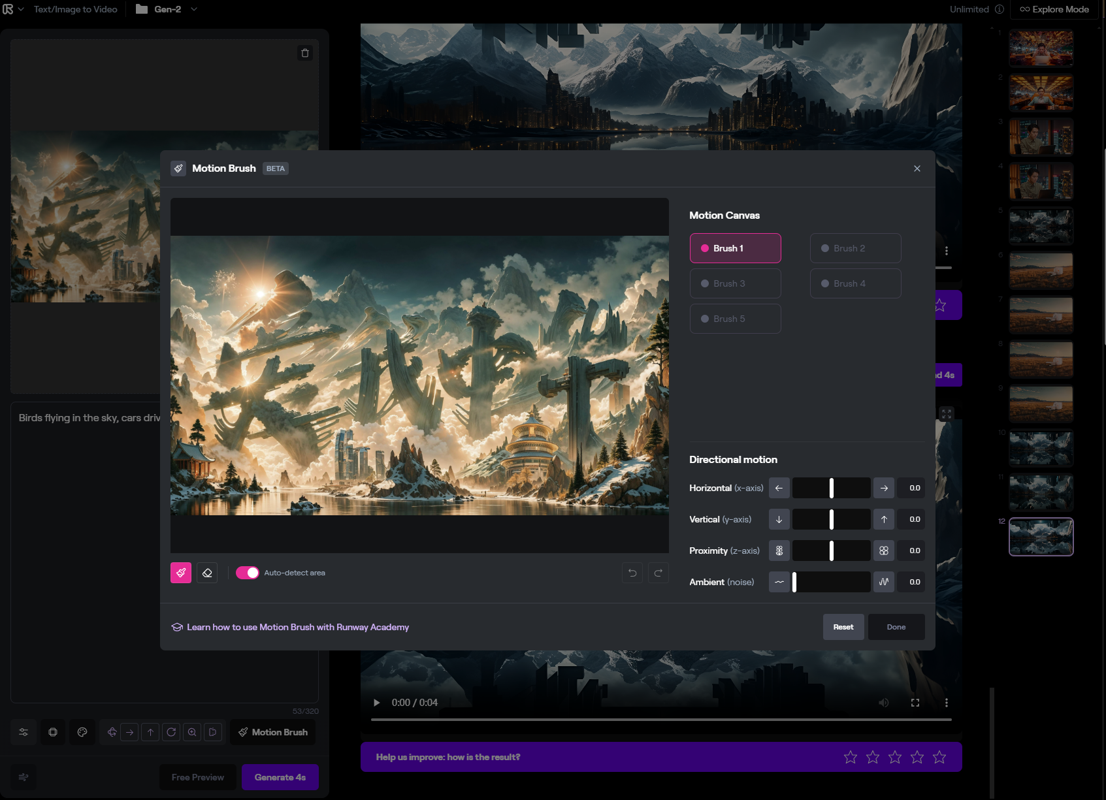Click Ambient value field 0.0
Screen dimensions: 1106x800
point(911,582)
